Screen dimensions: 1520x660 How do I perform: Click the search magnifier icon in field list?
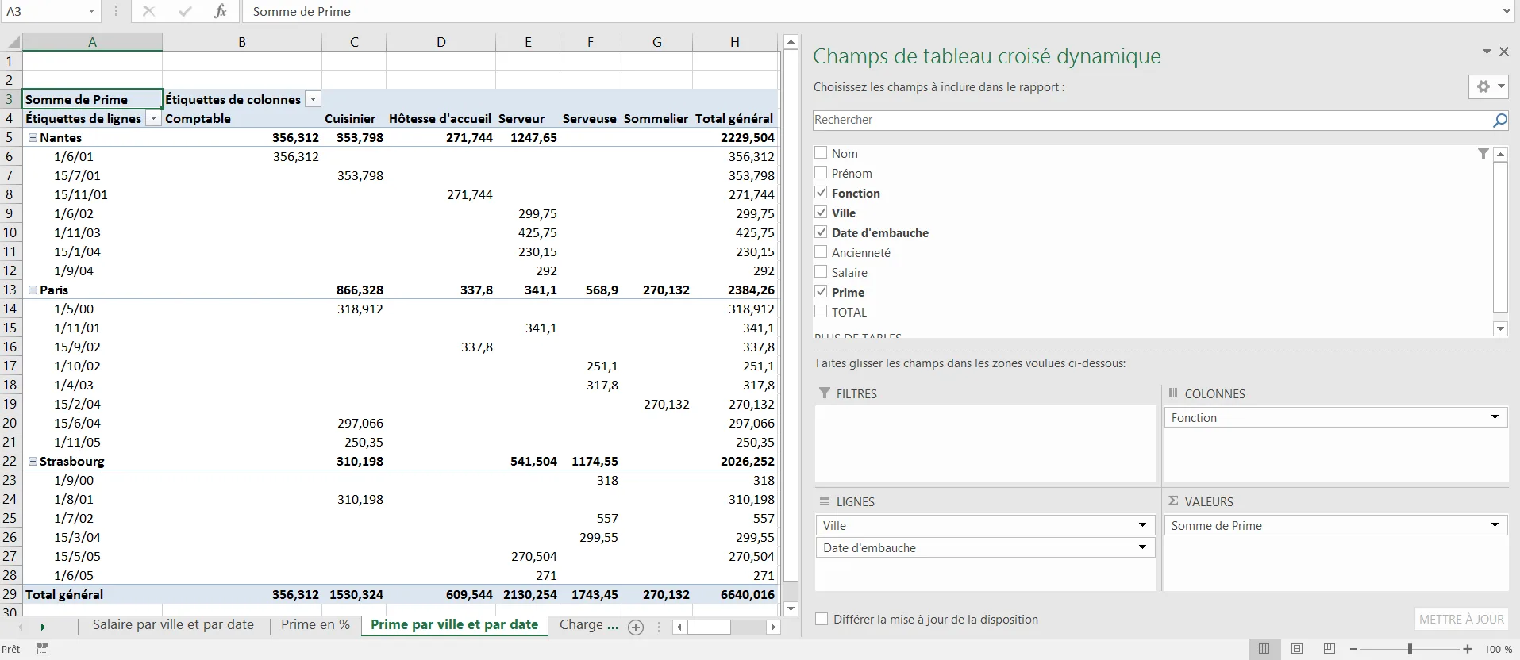click(1499, 120)
